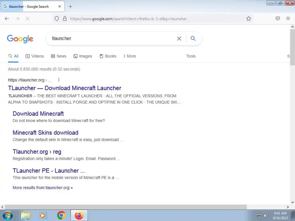
Task: Close the tlauncher Google Search tab
Action: (60, 6)
